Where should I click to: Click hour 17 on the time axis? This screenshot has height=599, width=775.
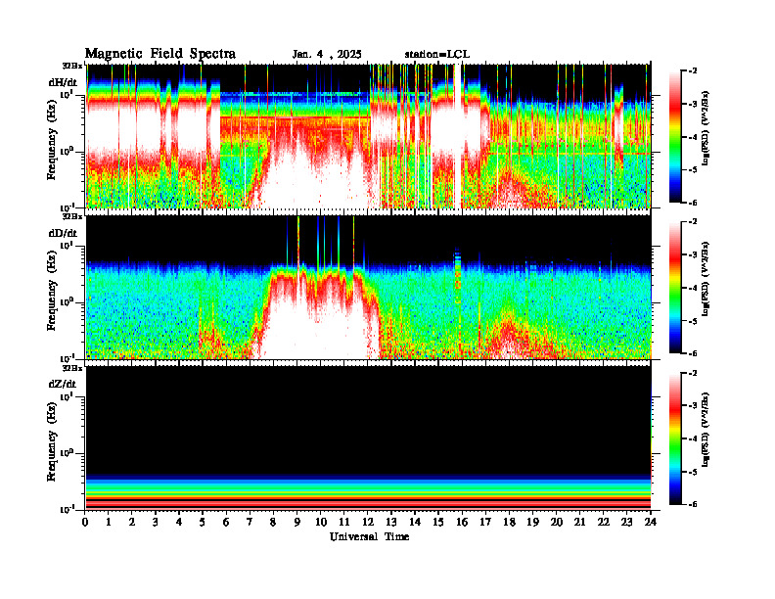click(x=486, y=522)
